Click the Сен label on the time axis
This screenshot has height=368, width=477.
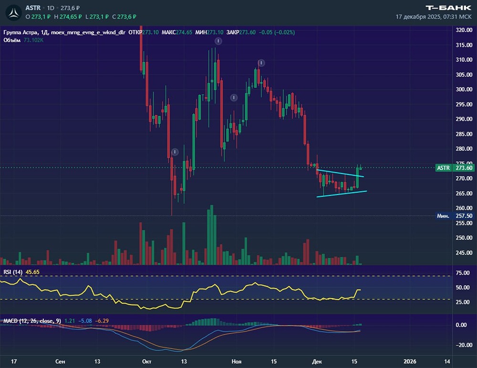60,361
